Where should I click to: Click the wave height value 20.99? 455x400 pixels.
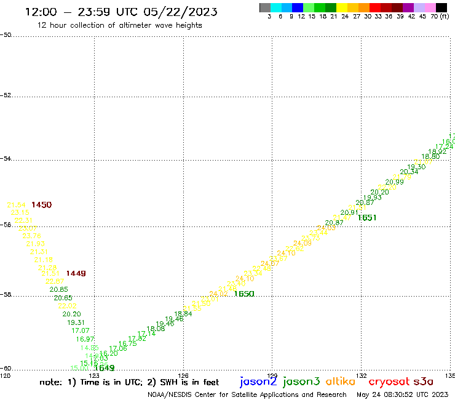pos(394,182)
